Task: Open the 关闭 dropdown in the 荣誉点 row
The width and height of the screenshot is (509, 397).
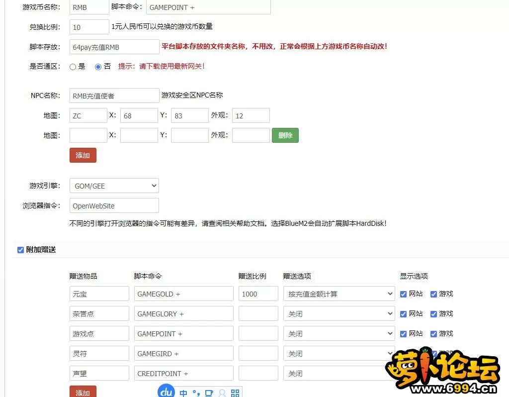Action: point(339,313)
